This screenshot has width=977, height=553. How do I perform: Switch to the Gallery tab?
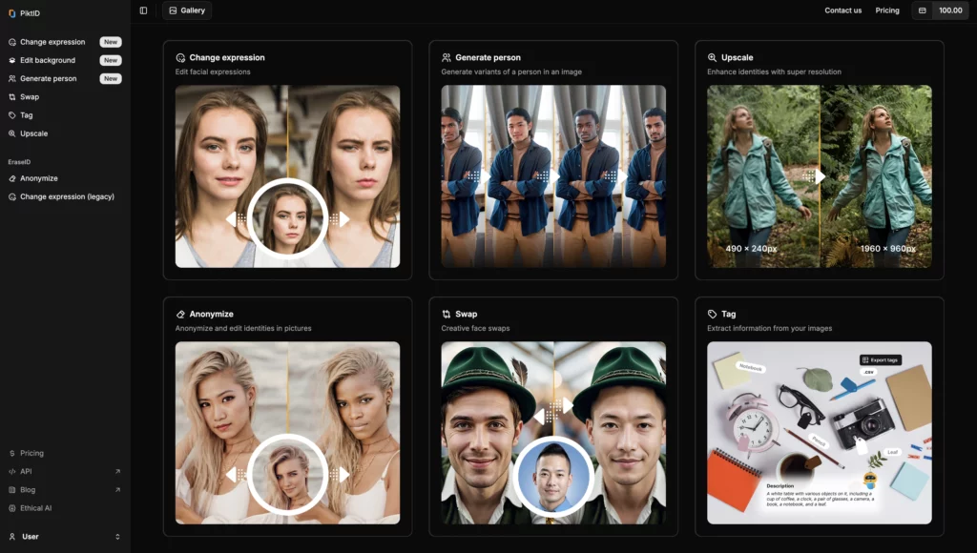[x=186, y=10]
